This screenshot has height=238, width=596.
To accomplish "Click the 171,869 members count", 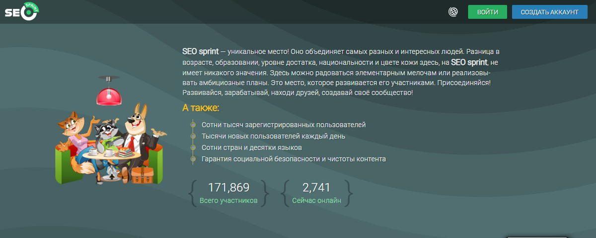I will (x=228, y=187).
